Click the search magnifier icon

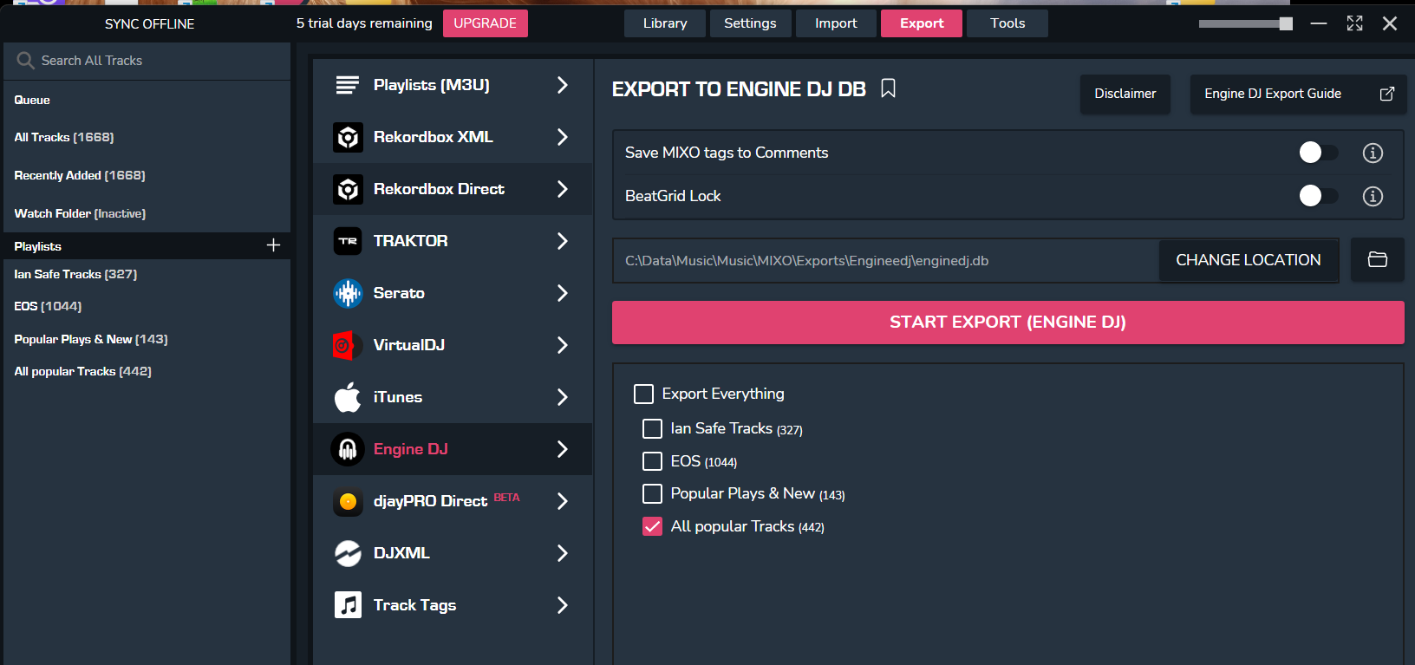(x=25, y=61)
